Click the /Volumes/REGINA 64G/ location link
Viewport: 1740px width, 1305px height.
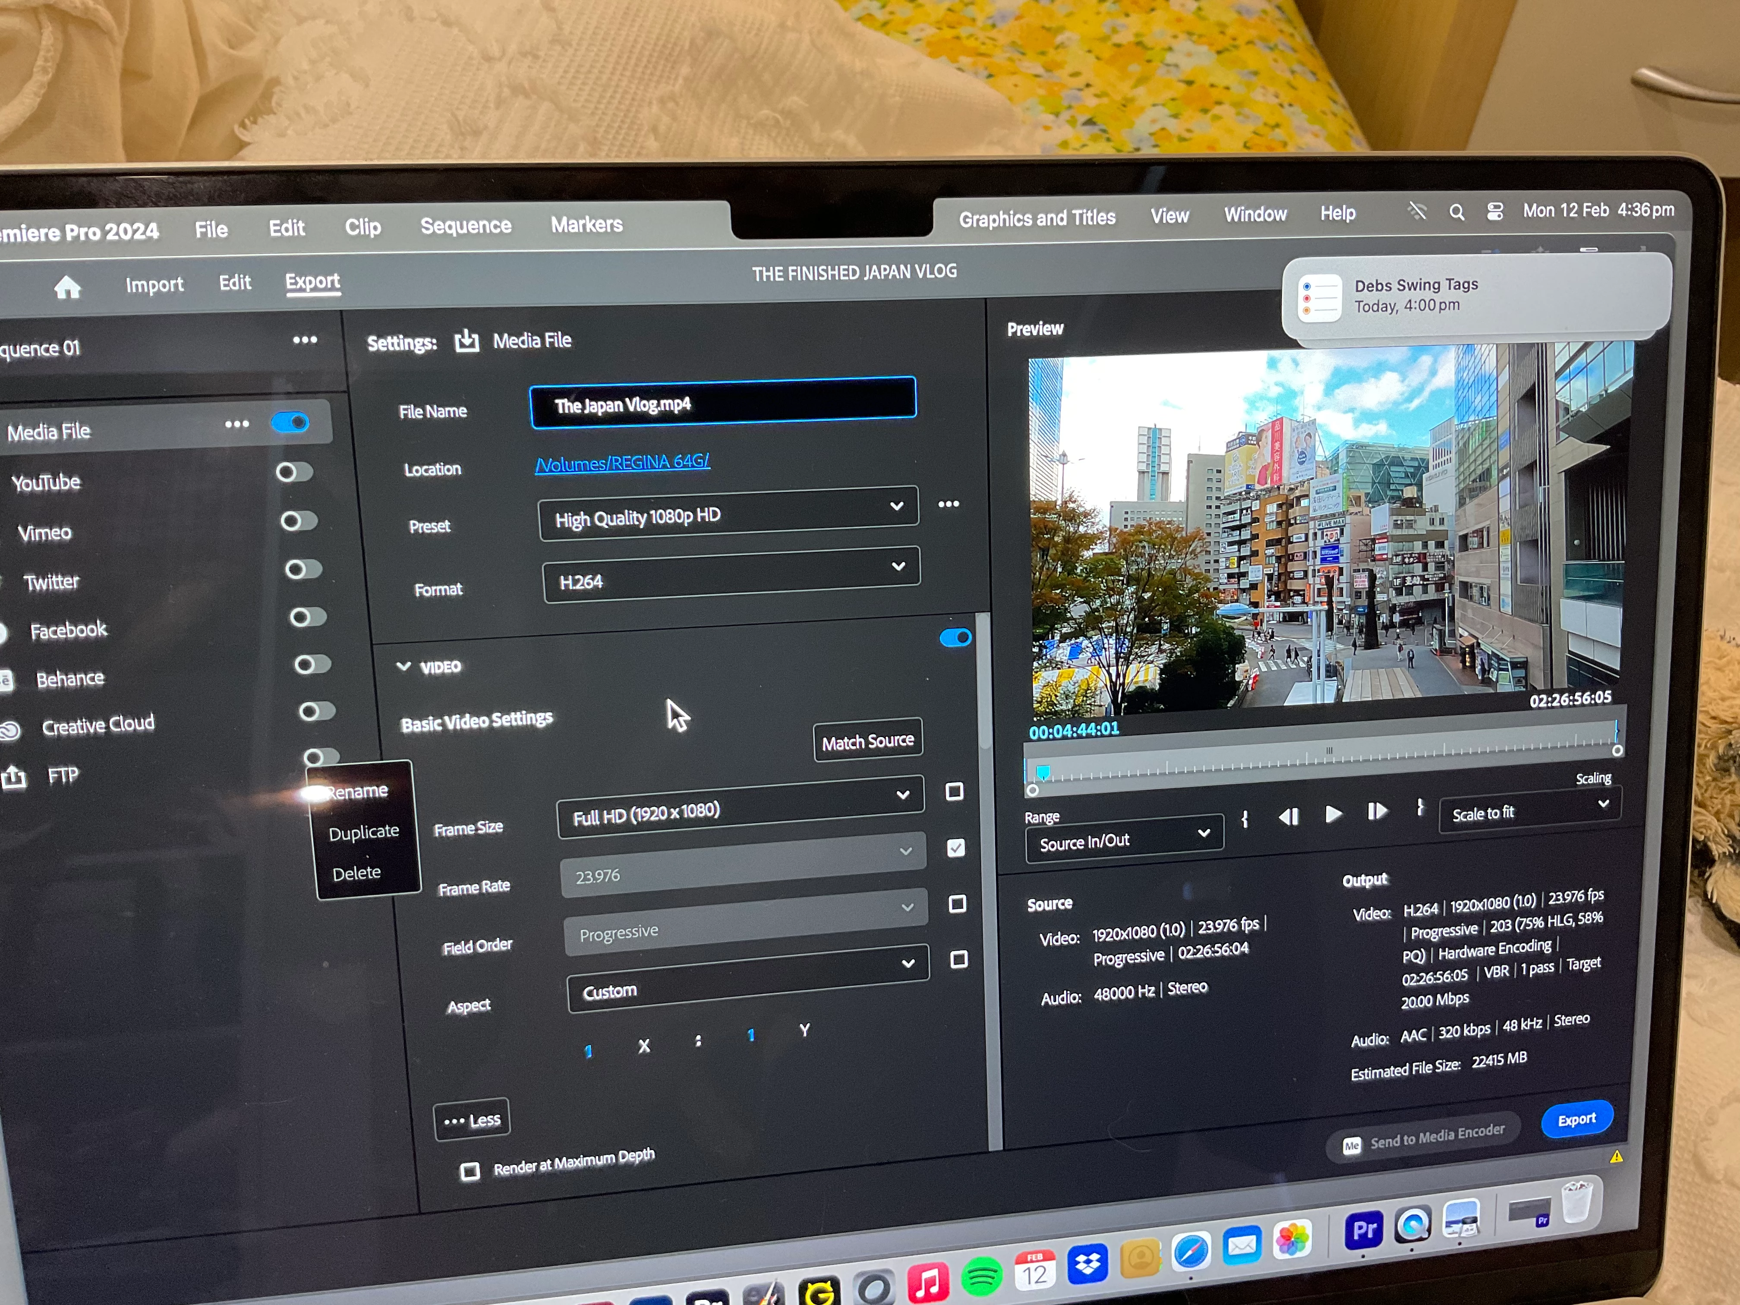(x=622, y=463)
